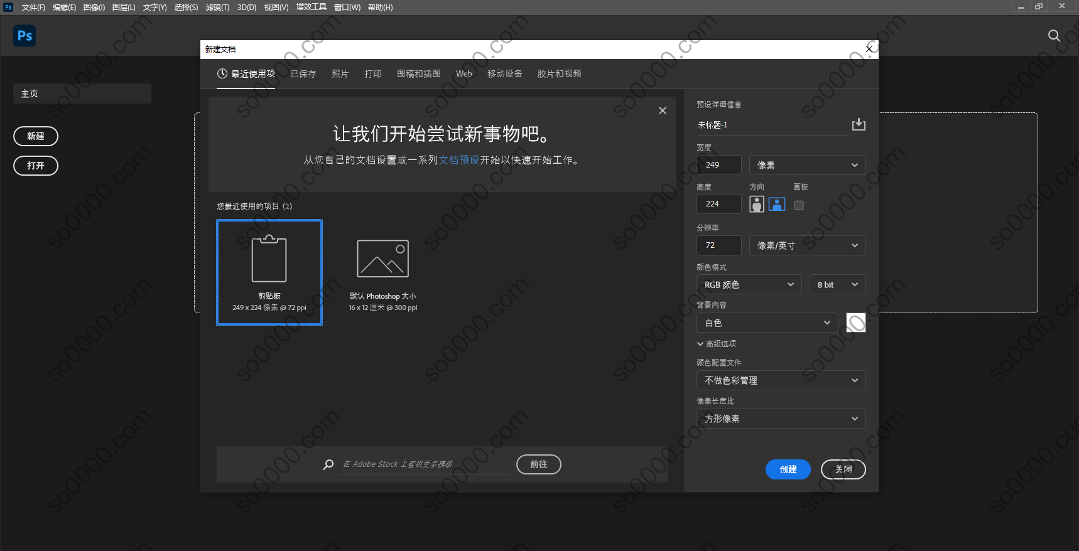
Task: Click the blue 创建 button
Action: 788,469
